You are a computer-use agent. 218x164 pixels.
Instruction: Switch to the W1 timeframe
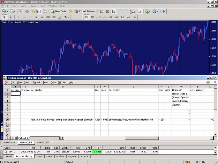[128, 17]
